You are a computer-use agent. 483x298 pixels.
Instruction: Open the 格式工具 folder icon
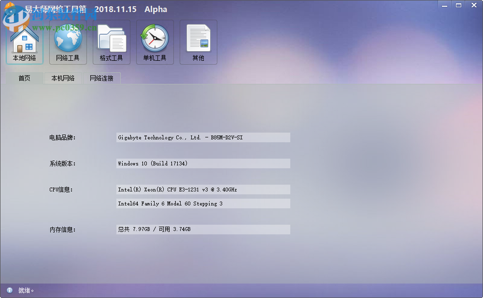click(x=112, y=42)
